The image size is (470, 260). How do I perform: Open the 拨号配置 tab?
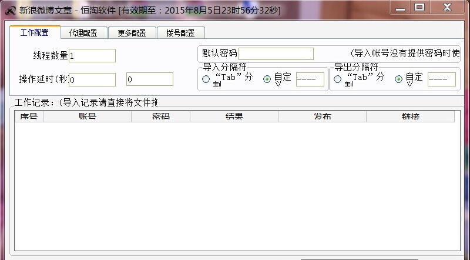181,33
